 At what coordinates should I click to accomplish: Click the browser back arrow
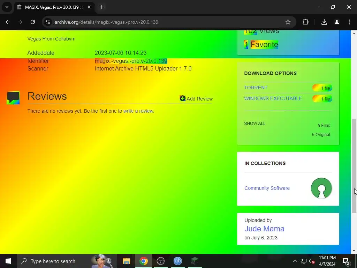[x=8, y=22]
